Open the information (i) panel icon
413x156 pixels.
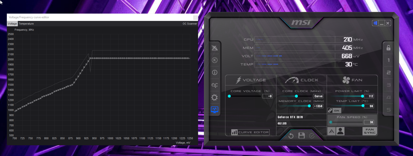[x=215, y=72]
